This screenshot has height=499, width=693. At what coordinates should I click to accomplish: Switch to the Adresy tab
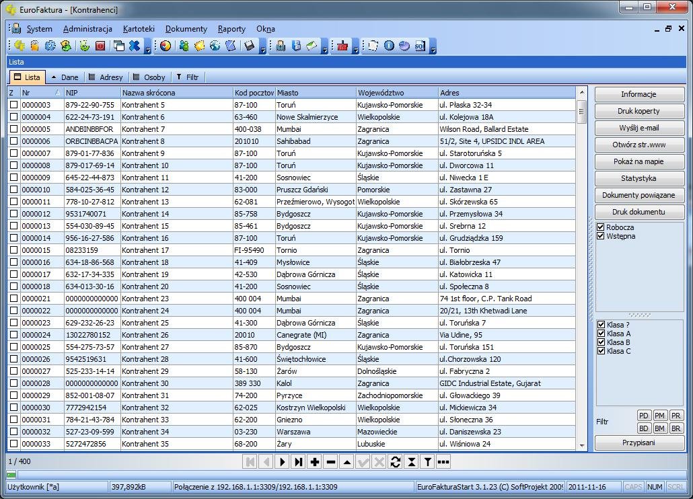(106, 77)
